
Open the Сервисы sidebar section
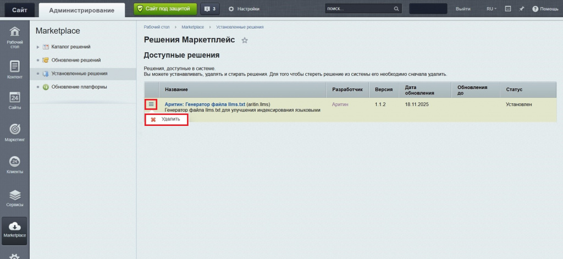(x=15, y=198)
